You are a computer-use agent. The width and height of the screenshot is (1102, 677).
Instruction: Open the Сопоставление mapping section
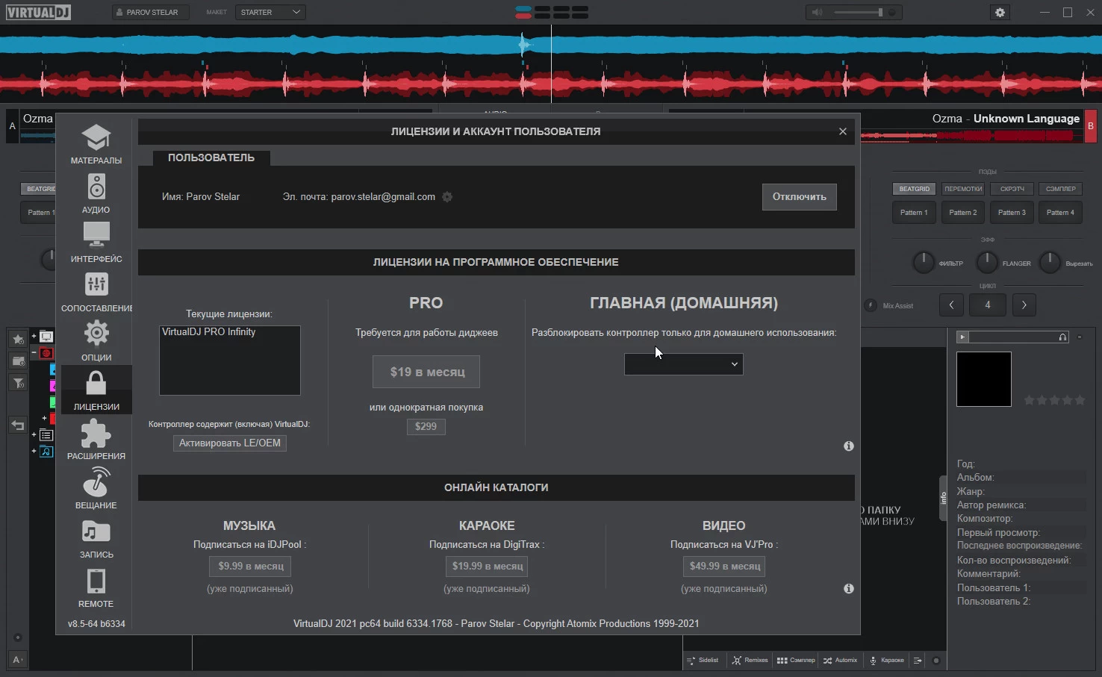pyautogui.click(x=96, y=292)
